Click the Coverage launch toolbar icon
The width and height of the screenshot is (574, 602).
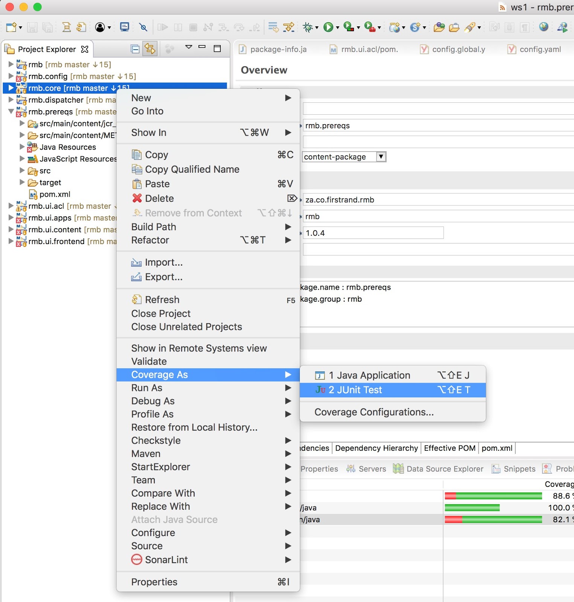click(349, 27)
